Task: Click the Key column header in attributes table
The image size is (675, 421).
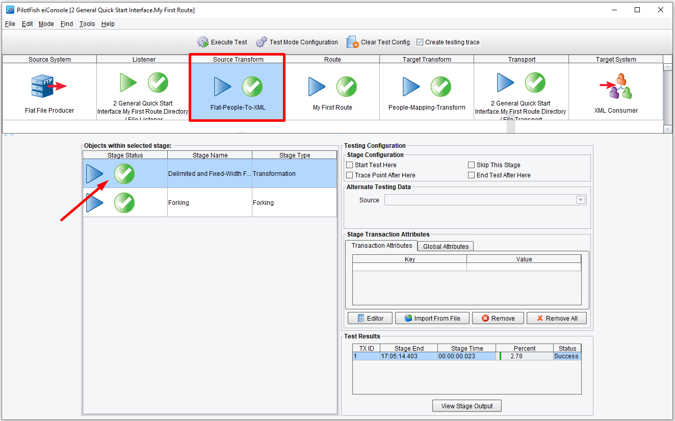Action: (x=410, y=259)
